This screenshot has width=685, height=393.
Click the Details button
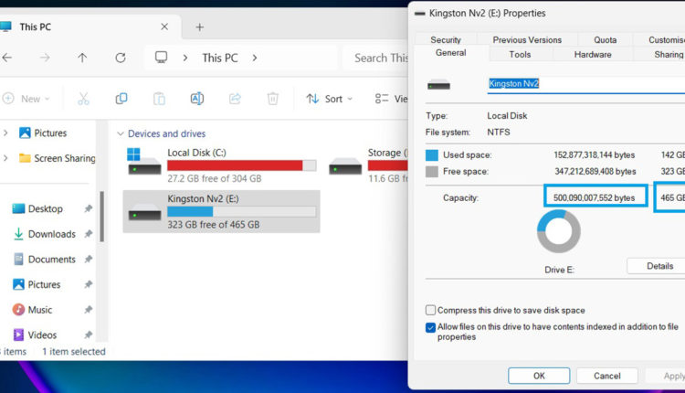pyautogui.click(x=655, y=266)
